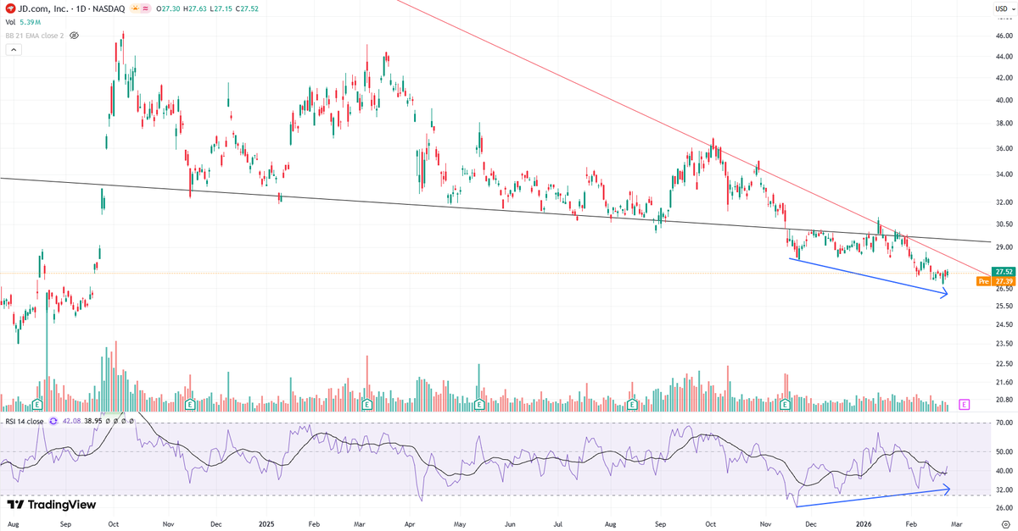Click the 2026 label on time axis
Image resolution: width=1018 pixels, height=531 pixels.
865,525
